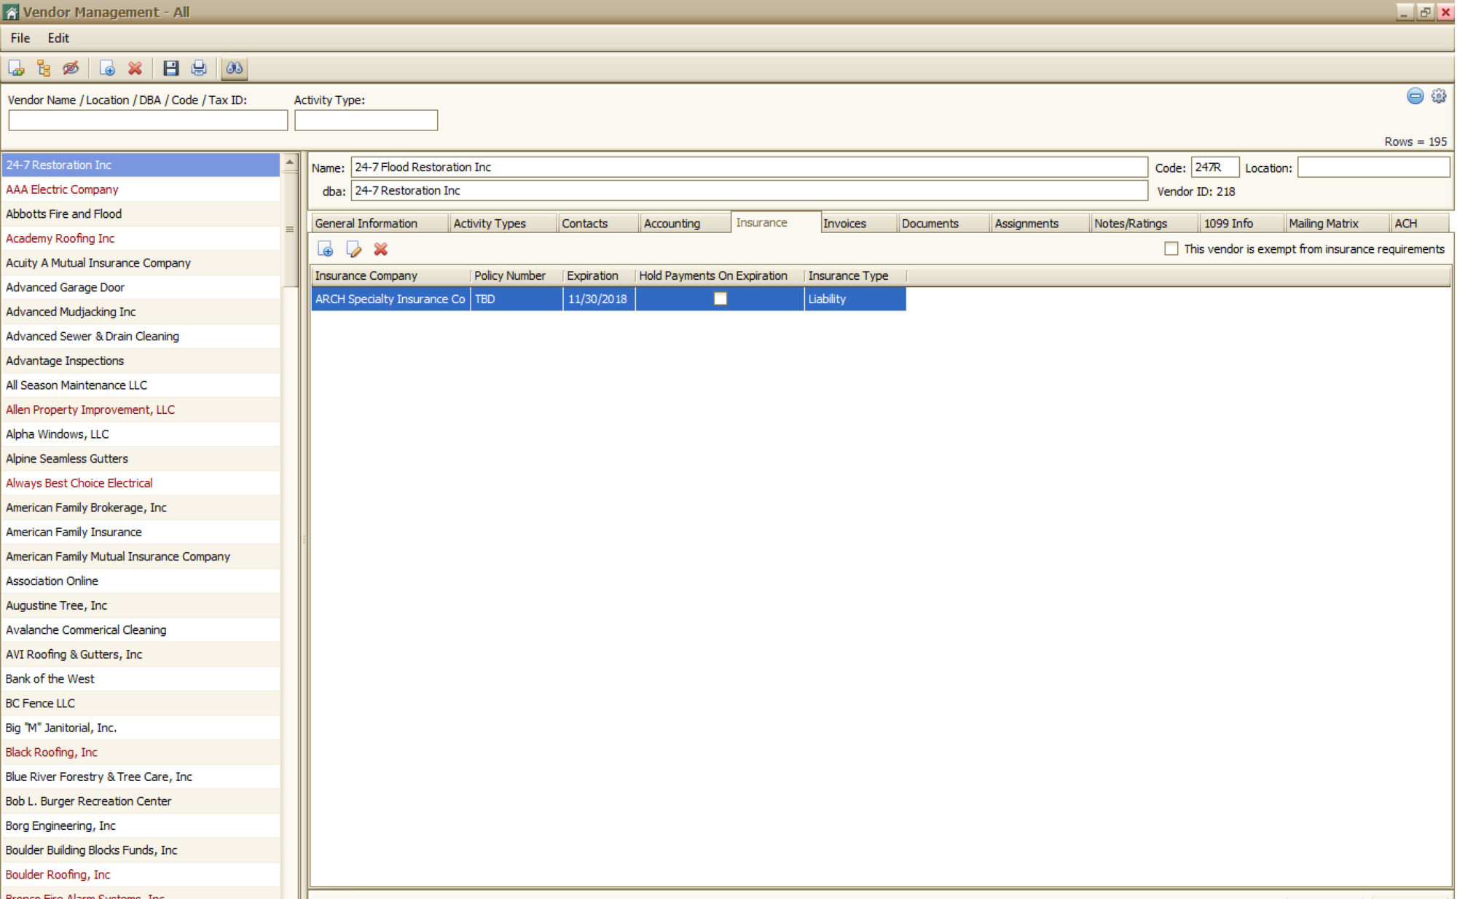Toggle the binoculars search icon
The width and height of the screenshot is (1457, 899).
tap(234, 68)
